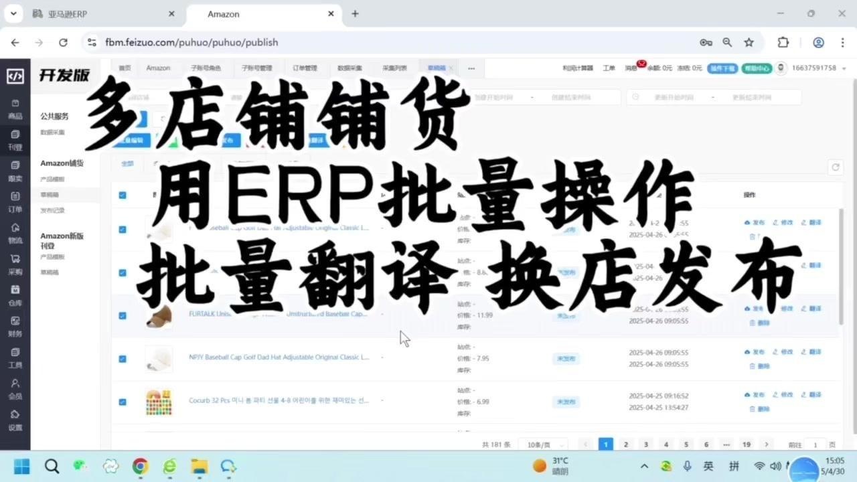Click 发布 publish for Cocurb 32 Pcs row
857x482 pixels.
coord(755,395)
